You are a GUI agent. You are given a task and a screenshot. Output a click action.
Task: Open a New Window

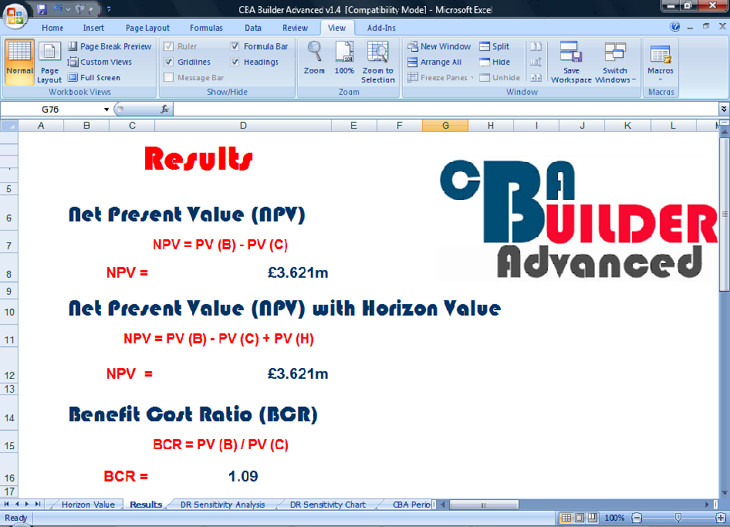pyautogui.click(x=439, y=46)
